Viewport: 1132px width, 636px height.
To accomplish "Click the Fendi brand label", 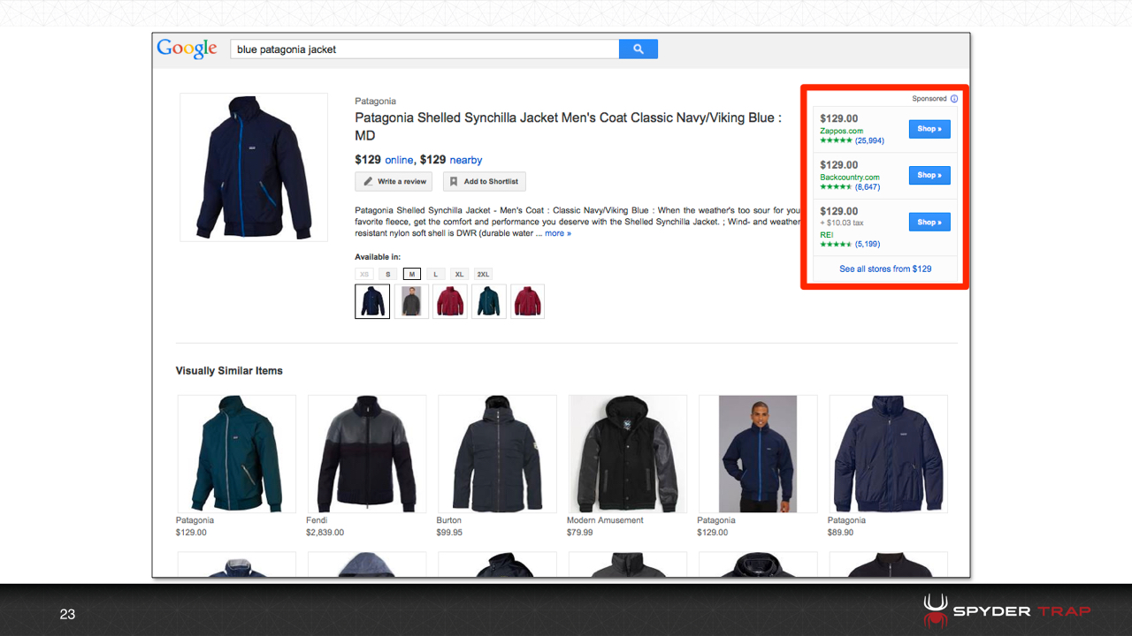I will (317, 520).
